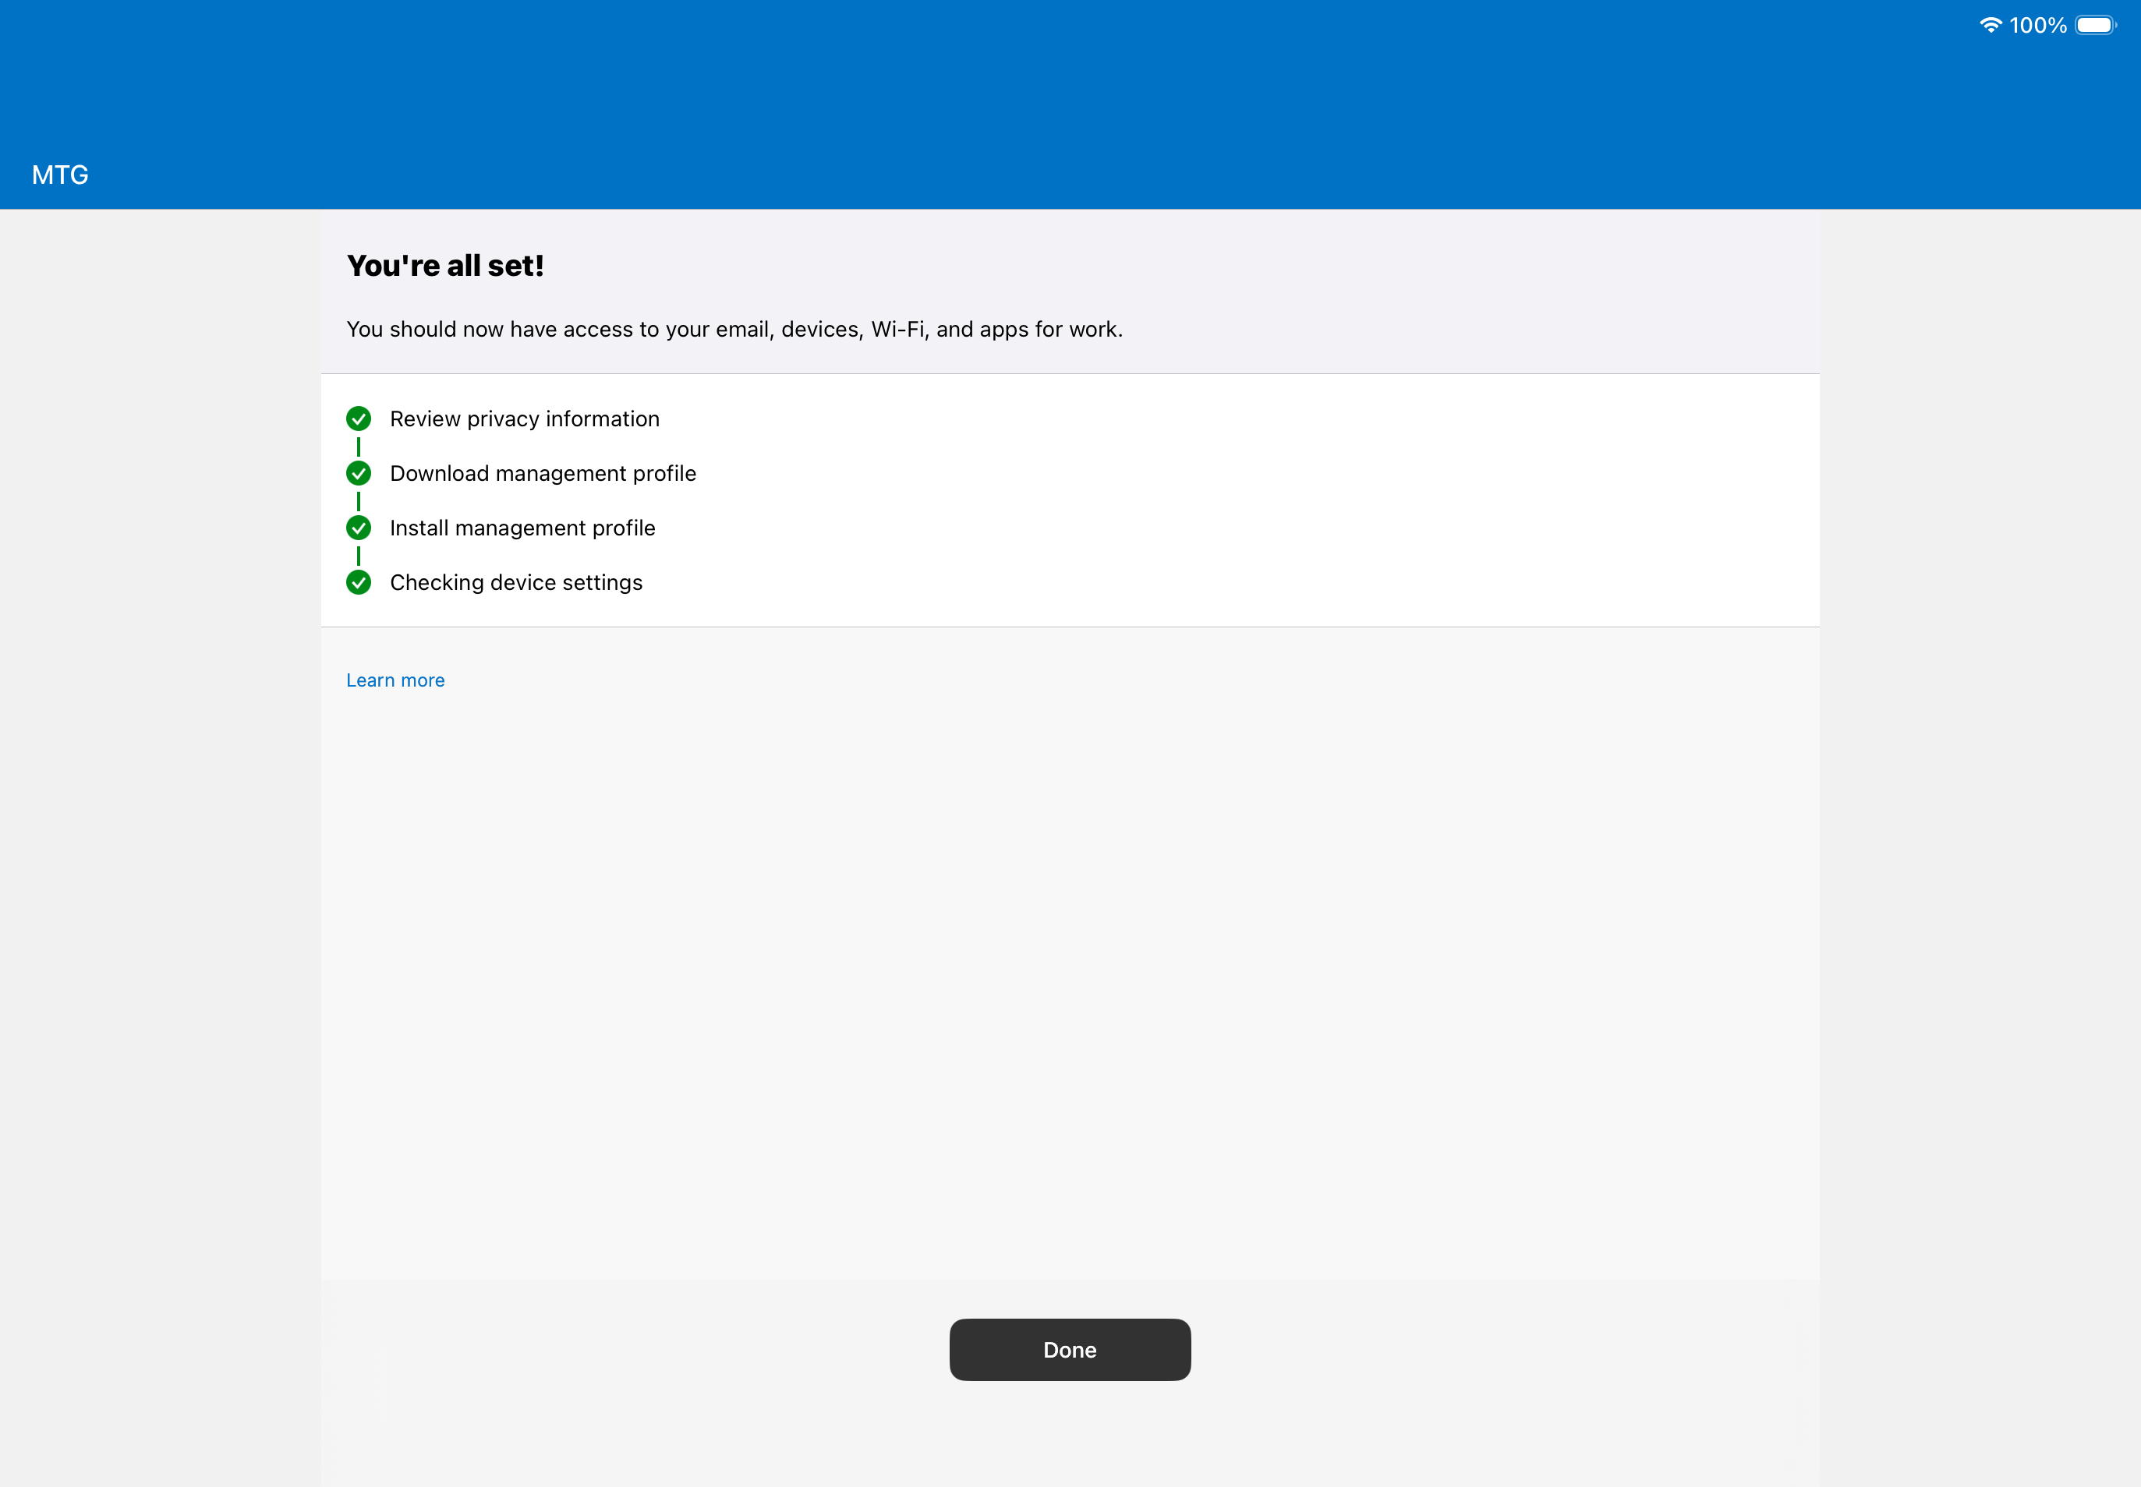Click the Checking device settings checkmark icon
2141x1487 pixels.
click(359, 581)
